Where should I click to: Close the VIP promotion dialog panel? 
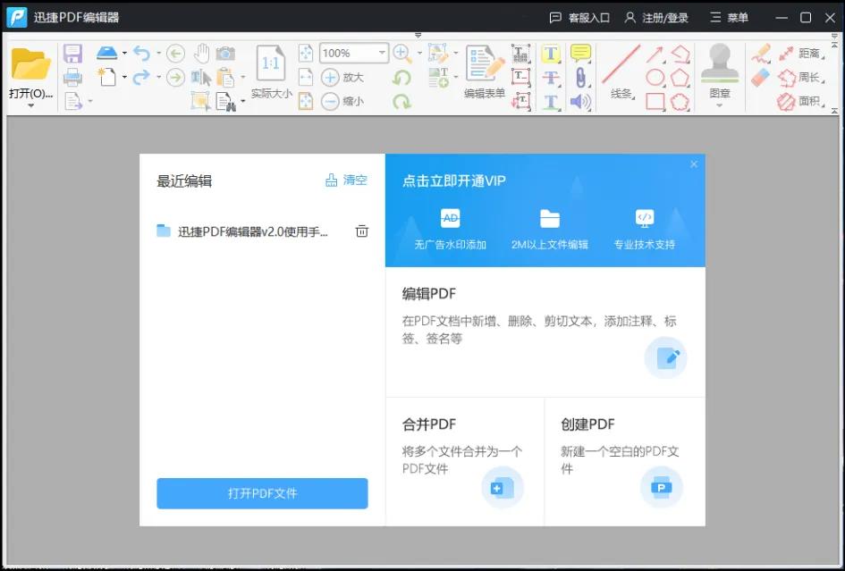click(694, 164)
